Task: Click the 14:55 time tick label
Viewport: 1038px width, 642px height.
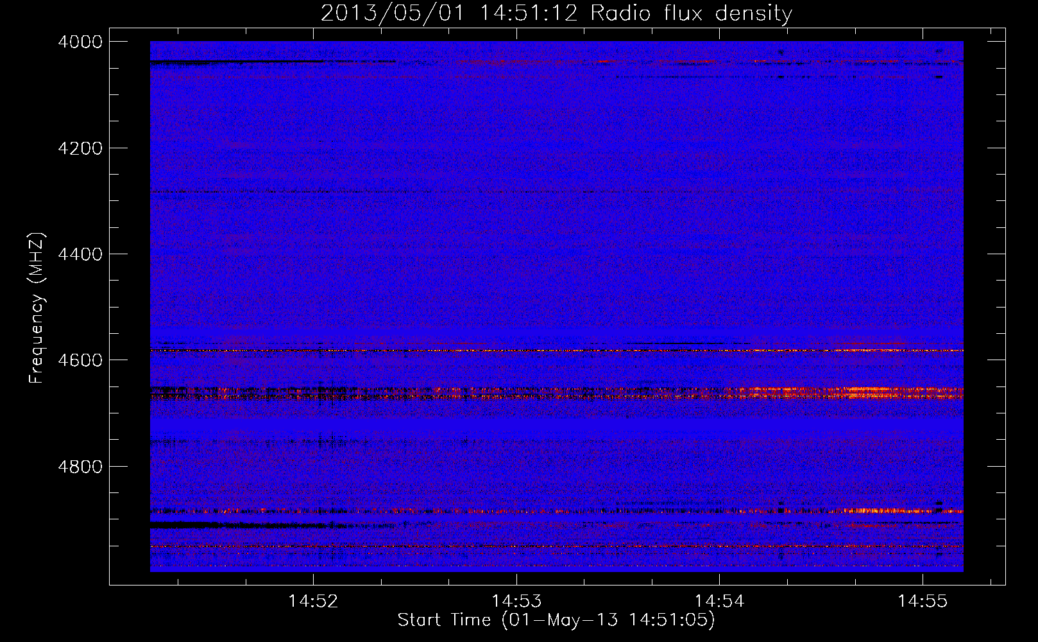Action: coord(923,601)
